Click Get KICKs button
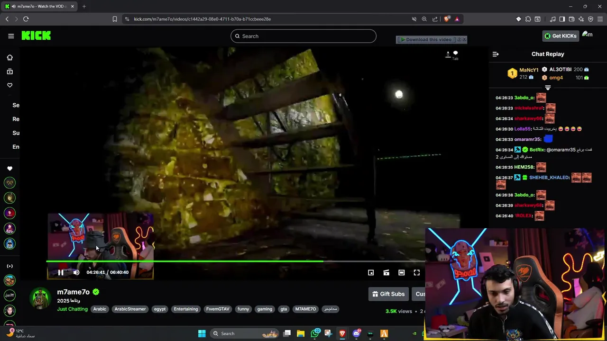 point(561,36)
